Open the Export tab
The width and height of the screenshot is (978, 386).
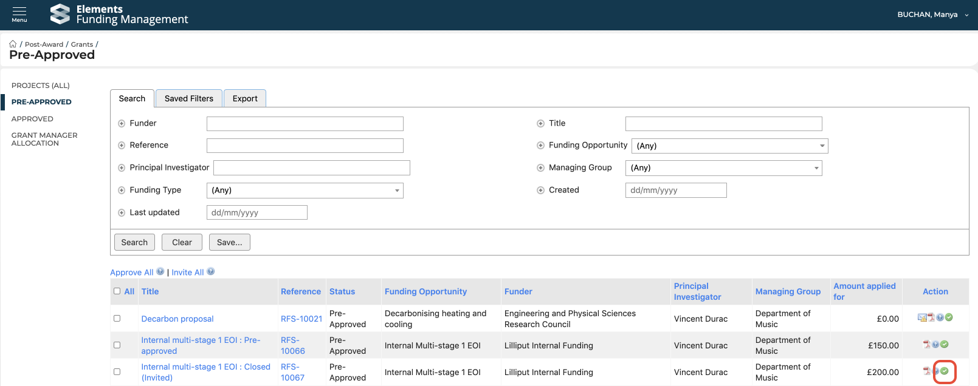(x=245, y=98)
